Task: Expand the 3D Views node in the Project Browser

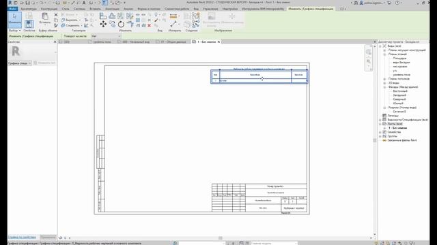Action: (x=384, y=83)
